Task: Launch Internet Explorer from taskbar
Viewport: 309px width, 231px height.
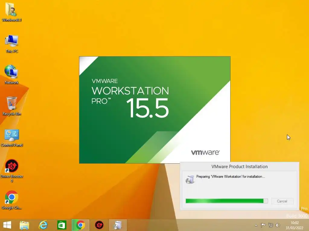Action: [43, 225]
